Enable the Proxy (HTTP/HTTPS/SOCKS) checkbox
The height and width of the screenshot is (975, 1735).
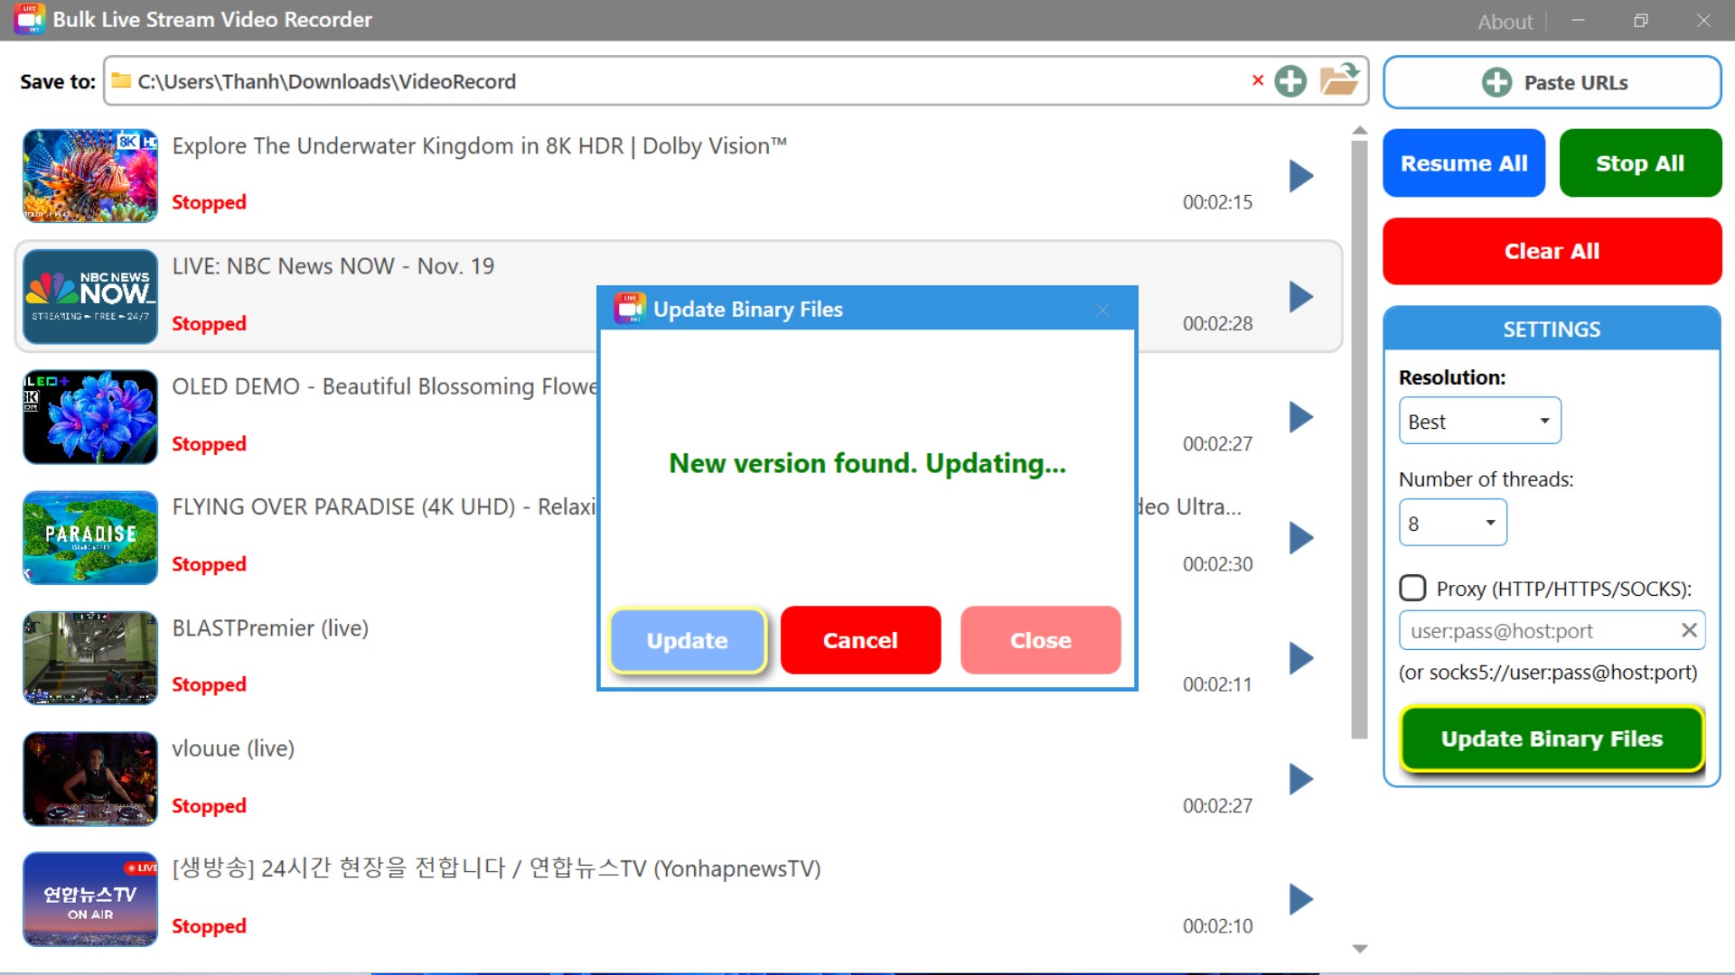pyautogui.click(x=1412, y=588)
